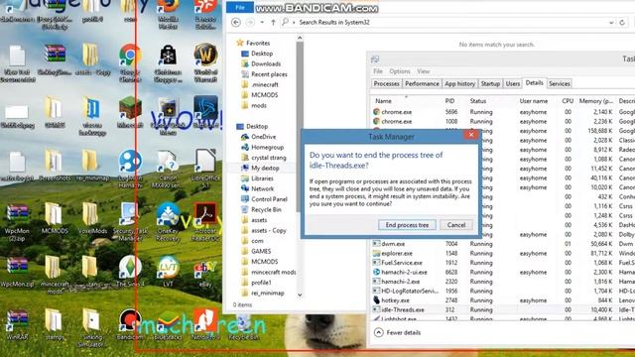Select World of Warcraft desktop icon
This screenshot has height=357, width=635.
pos(205,62)
